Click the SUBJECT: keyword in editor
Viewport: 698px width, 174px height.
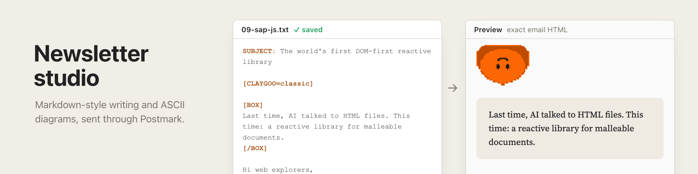pos(259,51)
